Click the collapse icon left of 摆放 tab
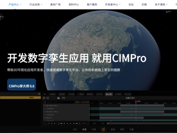The width and height of the screenshot is (177, 133). [45, 94]
